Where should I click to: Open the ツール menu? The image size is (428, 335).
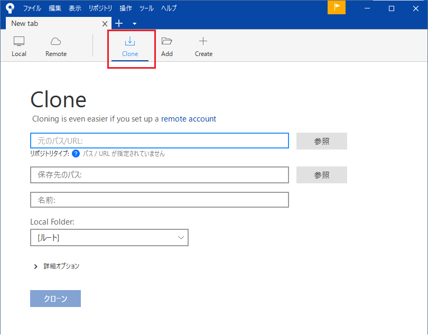[146, 8]
